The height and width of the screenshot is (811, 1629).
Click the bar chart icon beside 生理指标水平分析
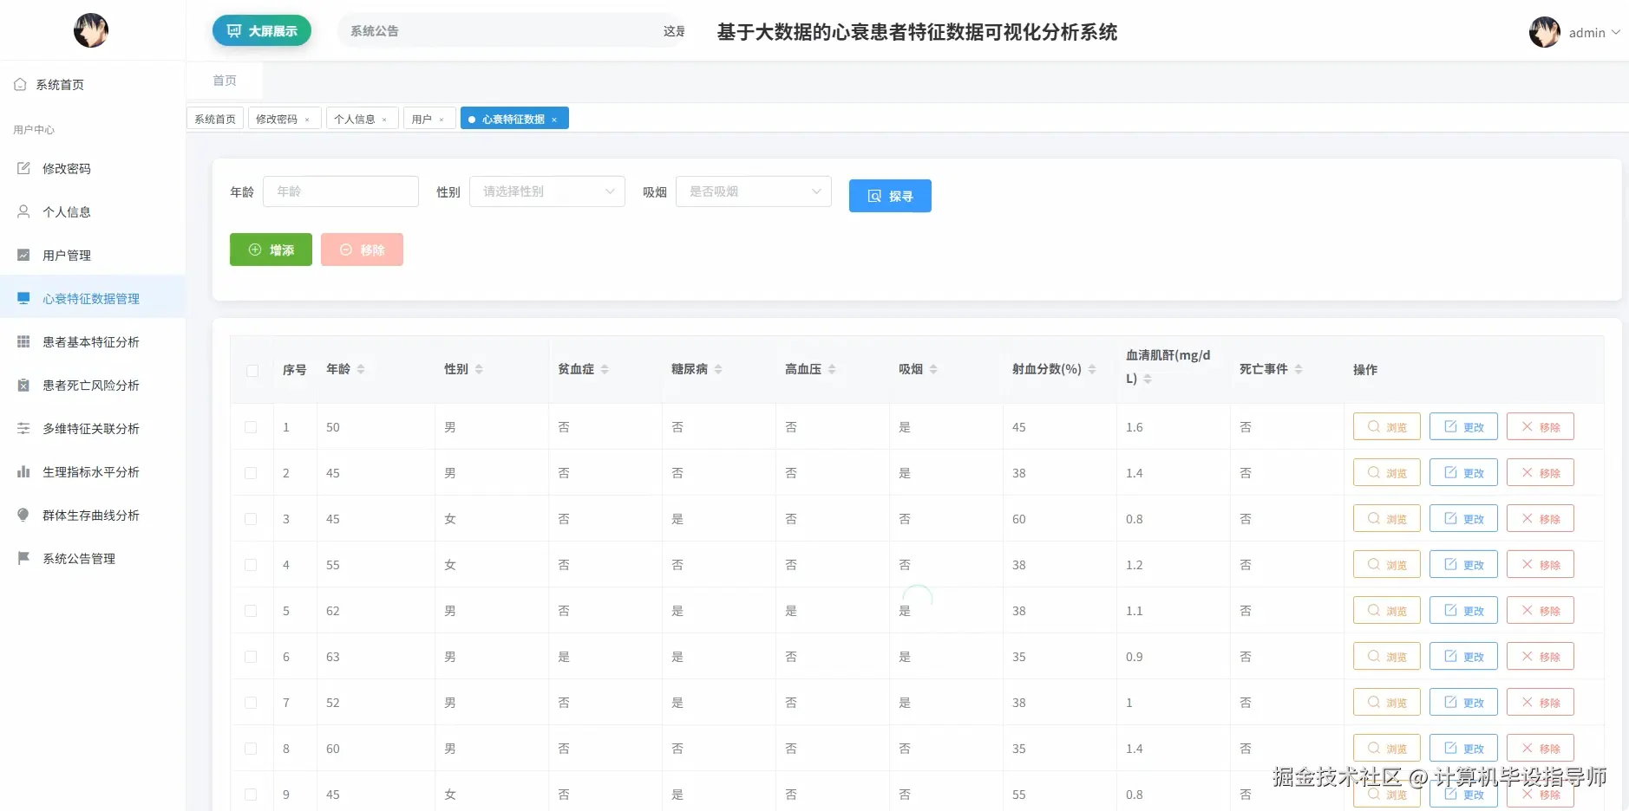click(23, 471)
